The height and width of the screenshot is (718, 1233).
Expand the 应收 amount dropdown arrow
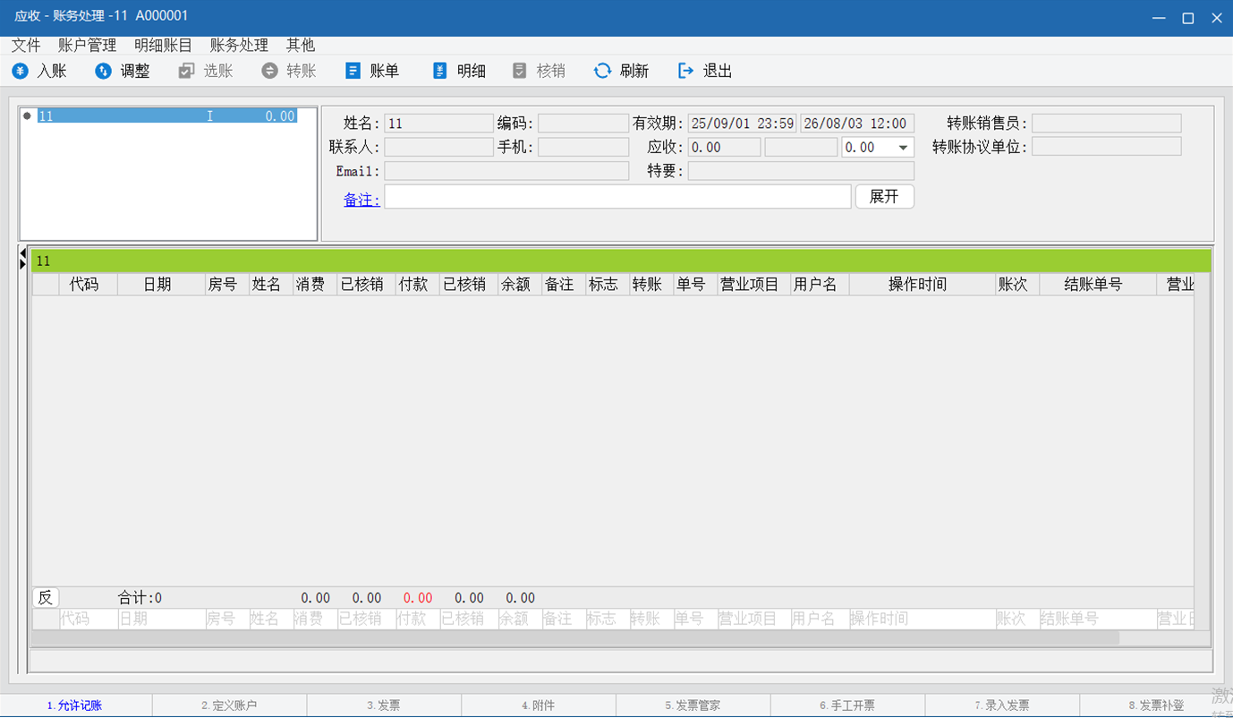903,148
